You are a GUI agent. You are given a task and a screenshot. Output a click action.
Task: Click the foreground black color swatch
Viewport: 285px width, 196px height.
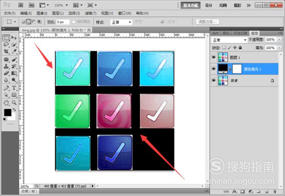point(7,112)
